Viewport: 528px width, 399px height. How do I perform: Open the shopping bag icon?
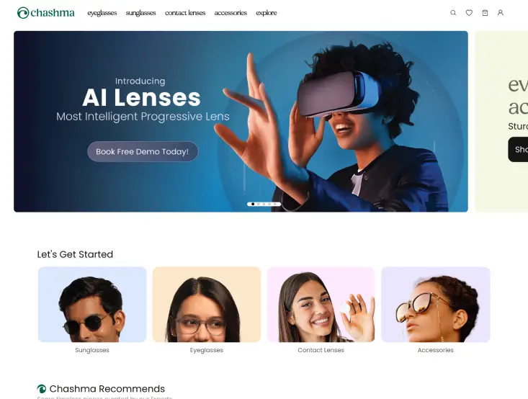(485, 13)
